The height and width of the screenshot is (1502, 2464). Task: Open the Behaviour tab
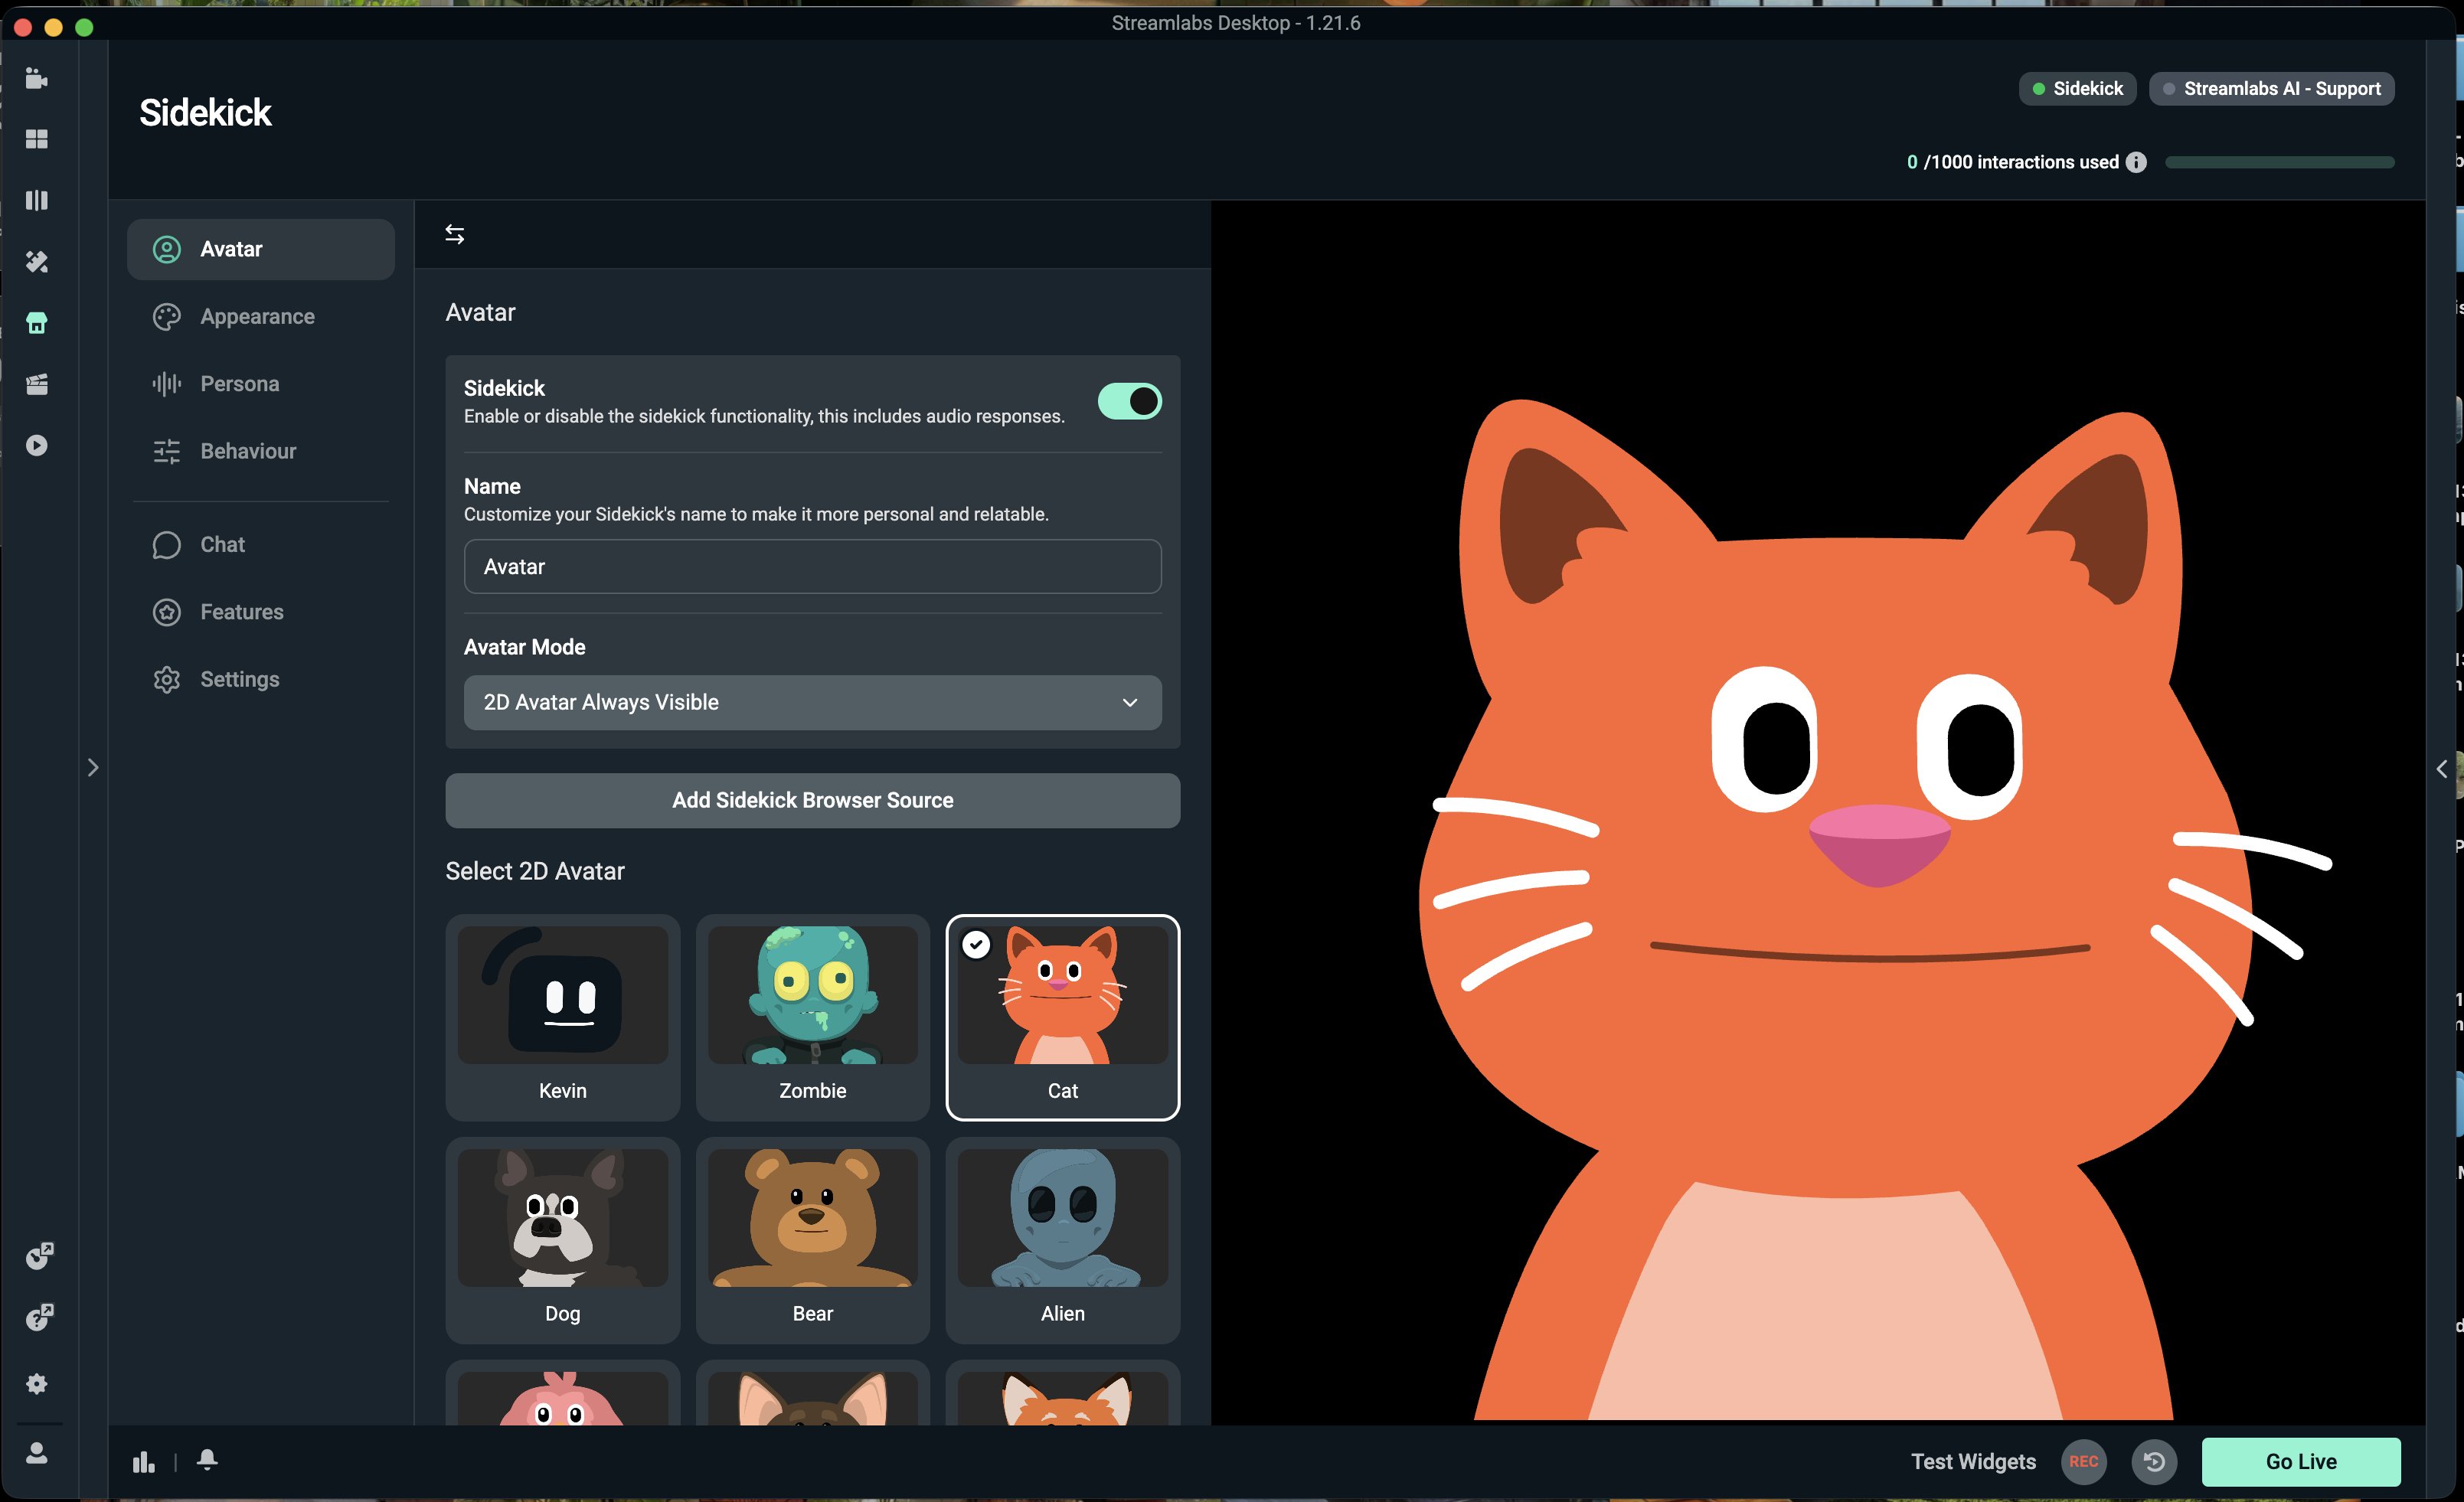point(261,451)
